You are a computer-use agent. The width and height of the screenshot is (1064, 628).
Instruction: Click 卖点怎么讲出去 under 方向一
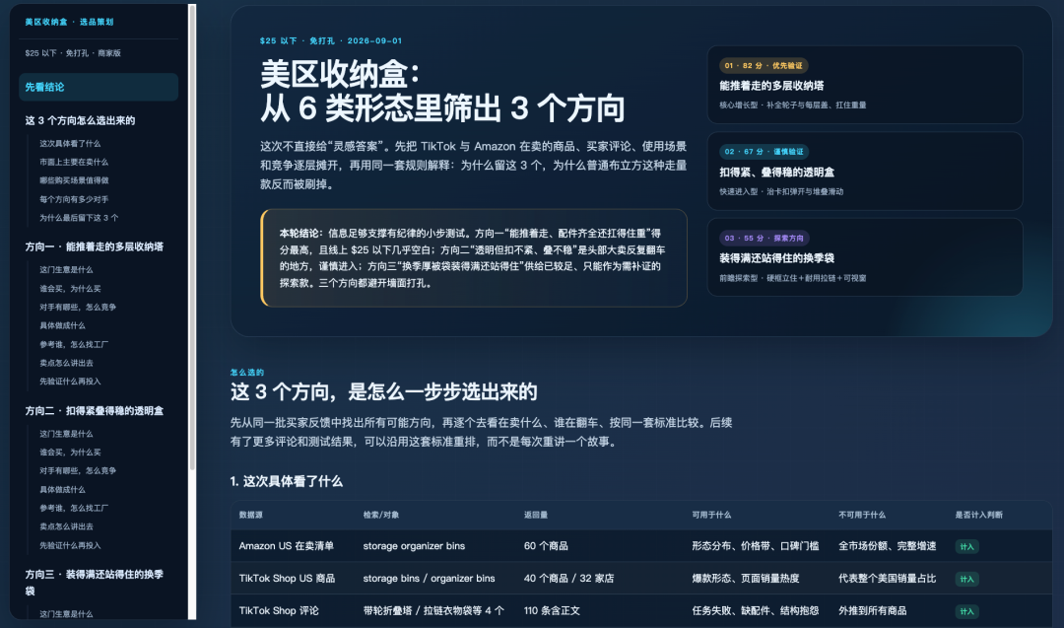tap(67, 363)
